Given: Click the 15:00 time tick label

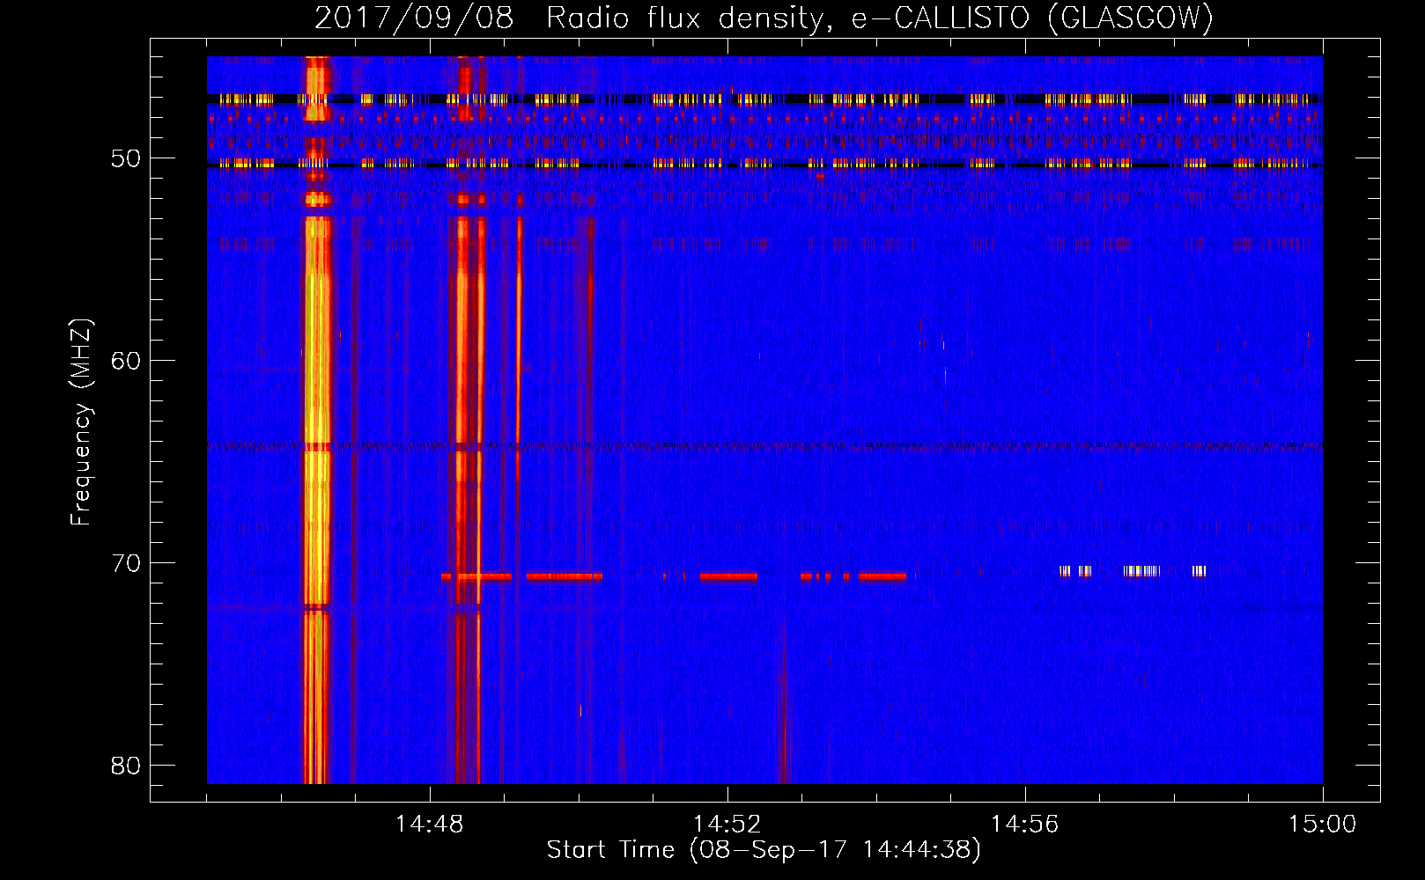Looking at the screenshot, I should tap(1323, 824).
